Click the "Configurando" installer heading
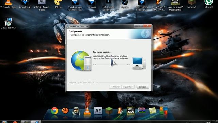 [75, 31]
